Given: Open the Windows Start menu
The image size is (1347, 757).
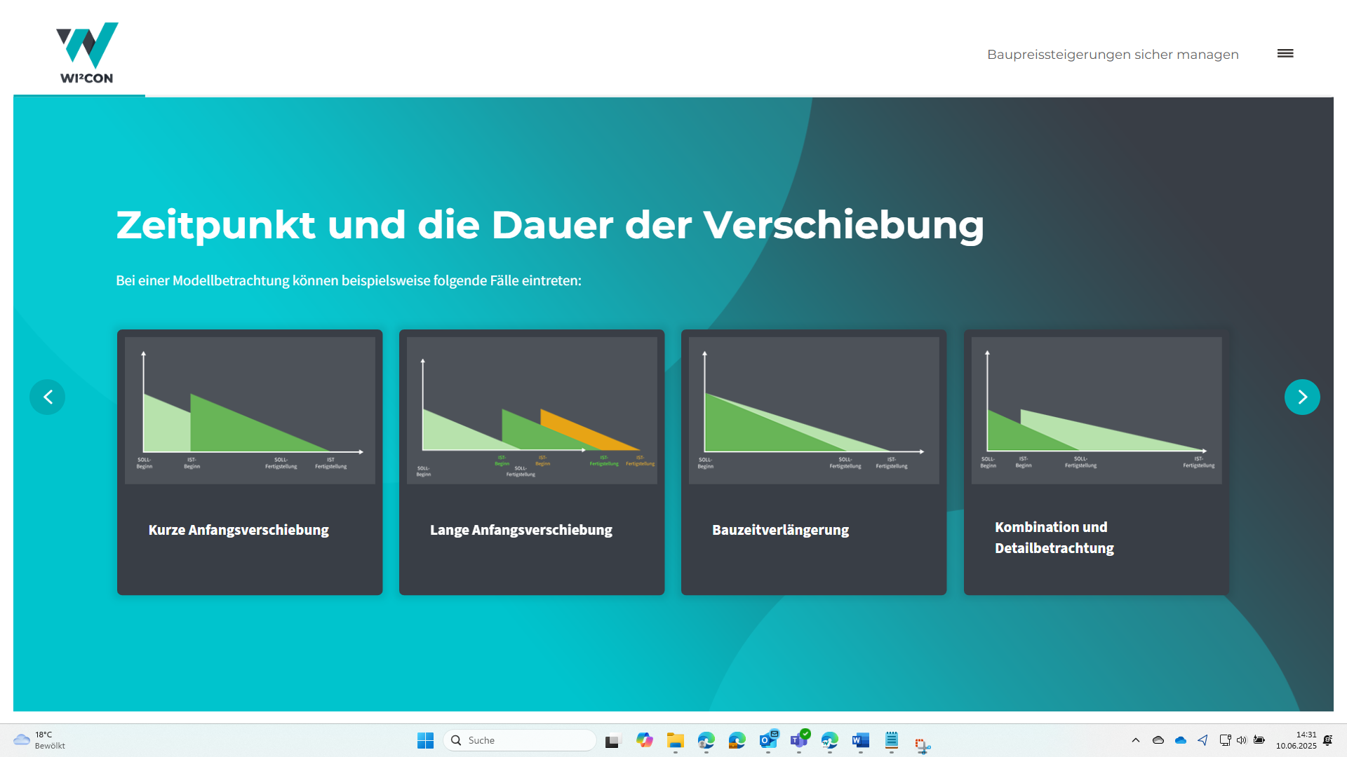Looking at the screenshot, I should (425, 740).
